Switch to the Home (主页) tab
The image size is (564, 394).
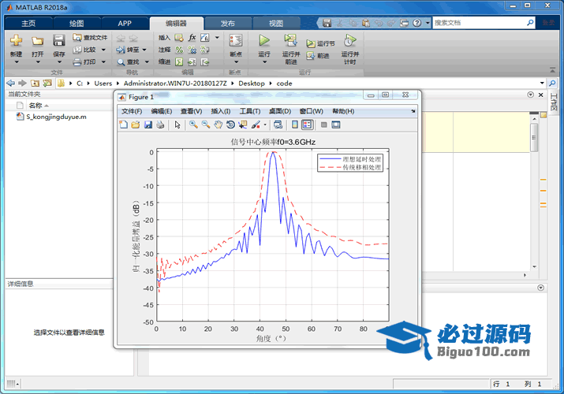[28, 24]
